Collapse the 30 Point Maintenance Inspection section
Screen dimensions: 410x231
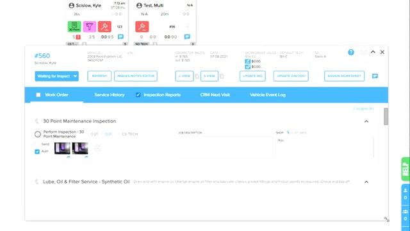(366, 121)
